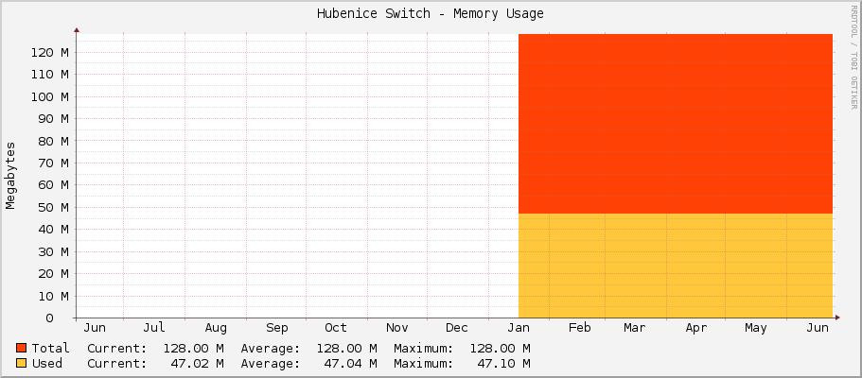Click the Dec x-axis month label
This screenshot has width=862, height=378.
point(457,328)
